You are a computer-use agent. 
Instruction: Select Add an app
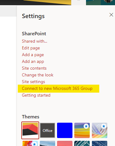pyautogui.click(x=33, y=61)
